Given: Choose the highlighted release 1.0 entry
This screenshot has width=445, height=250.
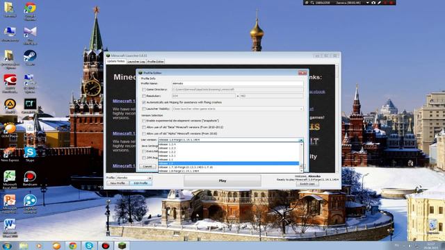Looking at the screenshot, I should click(229, 164).
